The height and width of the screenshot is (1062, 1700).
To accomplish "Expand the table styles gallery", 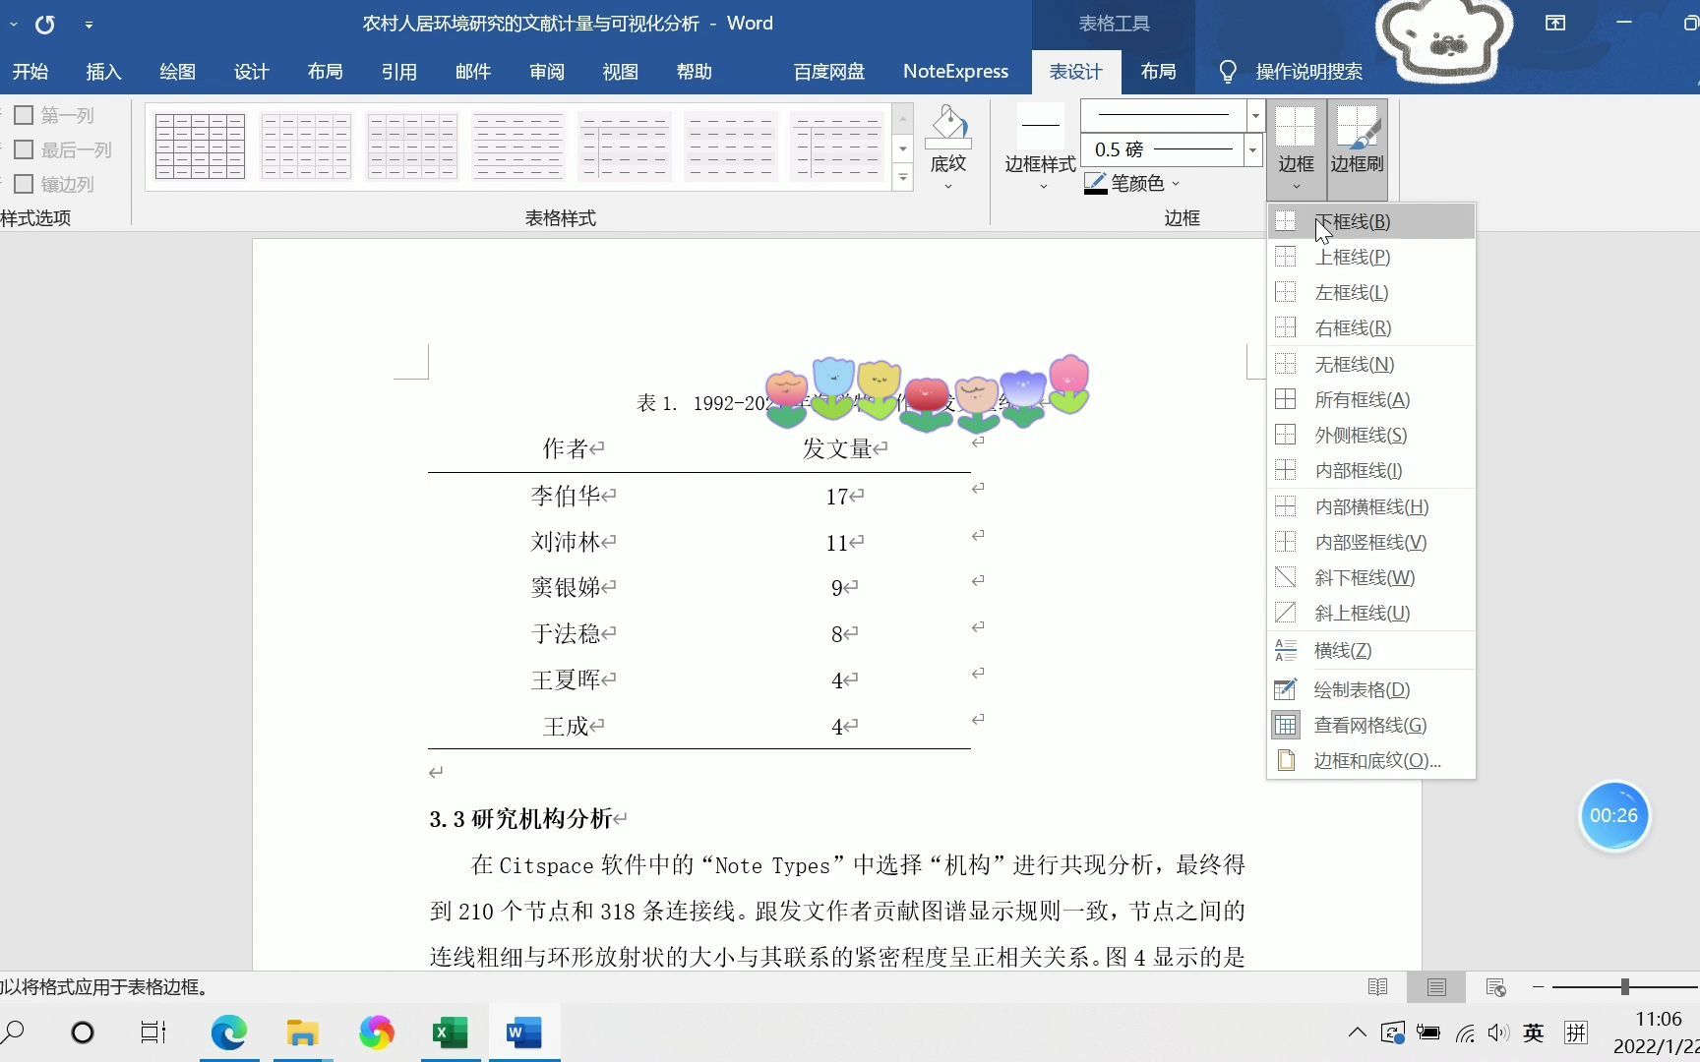I will (x=902, y=177).
